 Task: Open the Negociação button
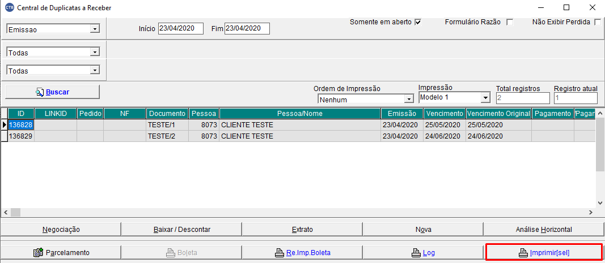coord(61,230)
